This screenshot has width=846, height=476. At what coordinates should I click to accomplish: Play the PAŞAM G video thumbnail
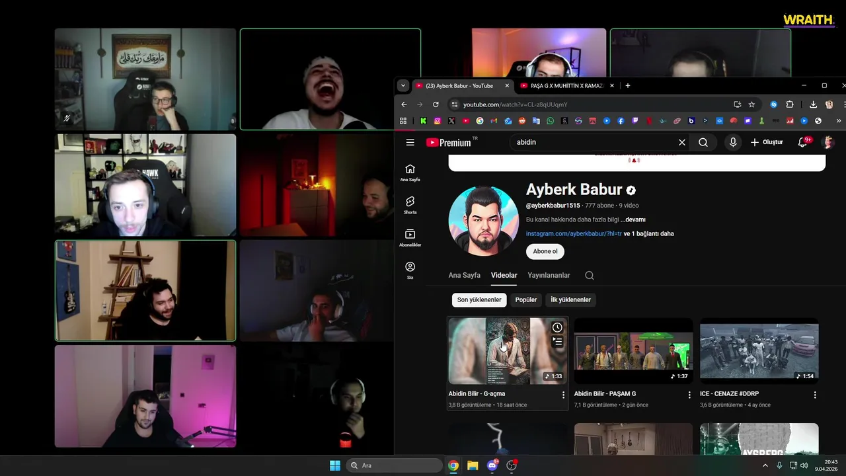(633, 351)
